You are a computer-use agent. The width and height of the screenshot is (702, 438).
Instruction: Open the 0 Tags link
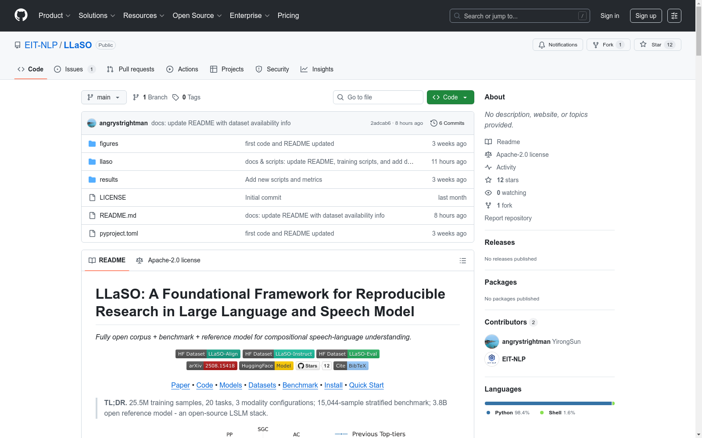point(186,97)
